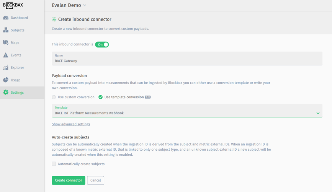This screenshot has width=332, height=192.
Task: Cancel connector creation
Action: [95, 181]
